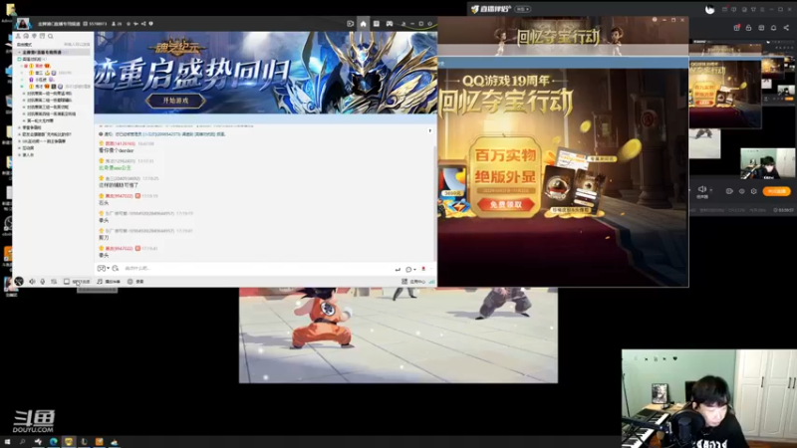Click the music note 播放伴奏 button
The height and width of the screenshot is (448, 797).
coord(109,282)
